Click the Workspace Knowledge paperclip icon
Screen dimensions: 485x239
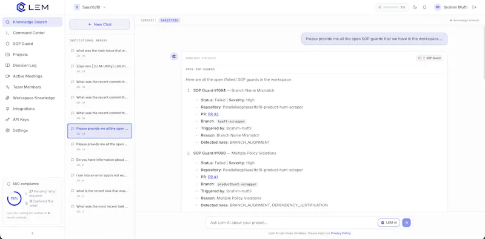(7, 98)
